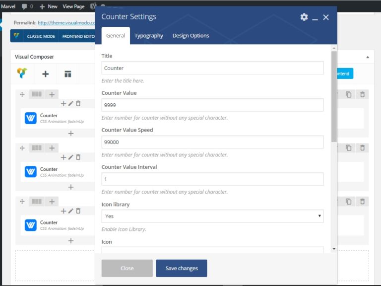Delete the second column with trash icon
381x286 pixels.
click(78, 157)
